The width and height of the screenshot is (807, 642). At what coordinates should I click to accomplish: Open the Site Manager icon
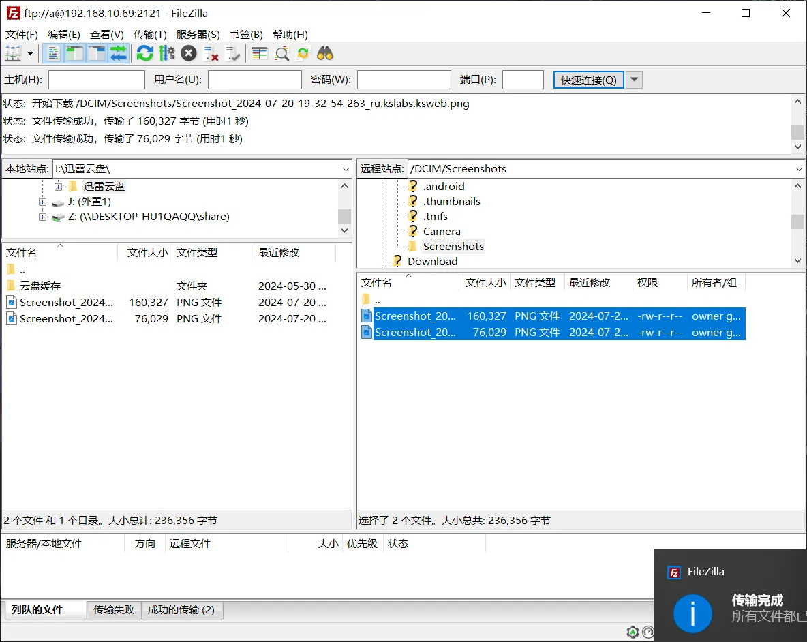click(x=13, y=53)
